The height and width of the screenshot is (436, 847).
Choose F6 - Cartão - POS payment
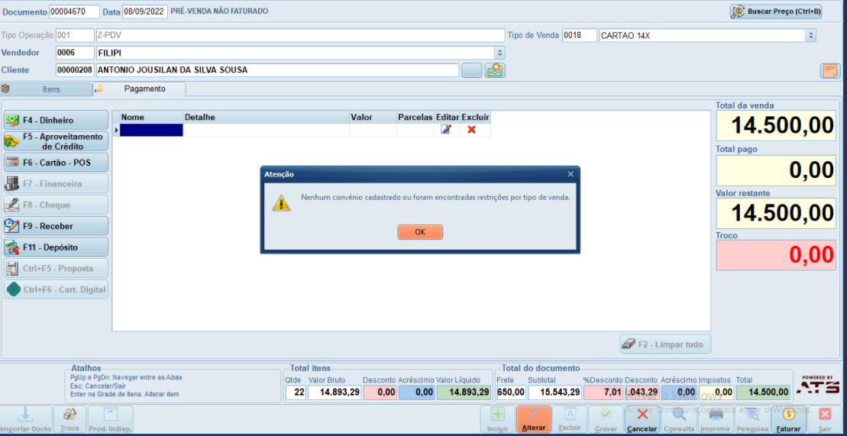click(x=57, y=162)
